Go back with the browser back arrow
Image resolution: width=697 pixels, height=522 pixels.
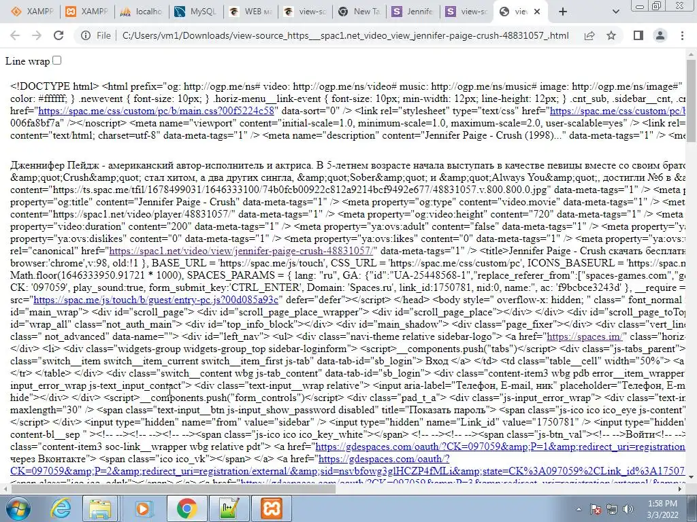tap(15, 35)
